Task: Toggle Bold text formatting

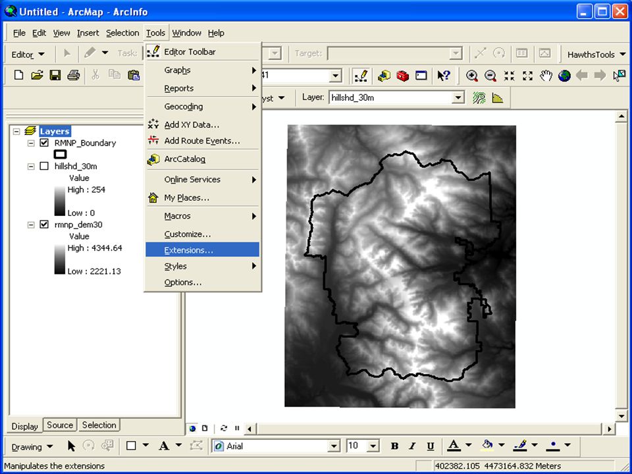Action: [x=394, y=446]
